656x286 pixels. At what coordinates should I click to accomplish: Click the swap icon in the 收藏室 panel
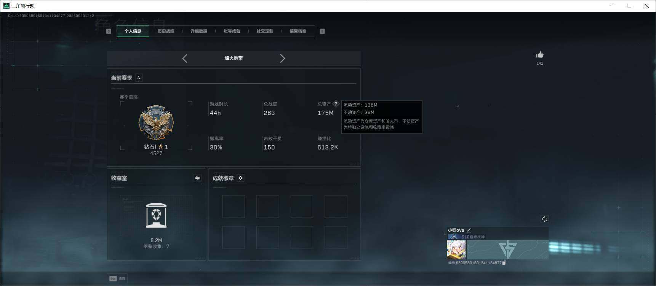click(x=197, y=178)
